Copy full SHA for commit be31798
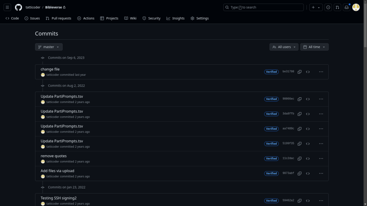 pyautogui.click(x=299, y=72)
